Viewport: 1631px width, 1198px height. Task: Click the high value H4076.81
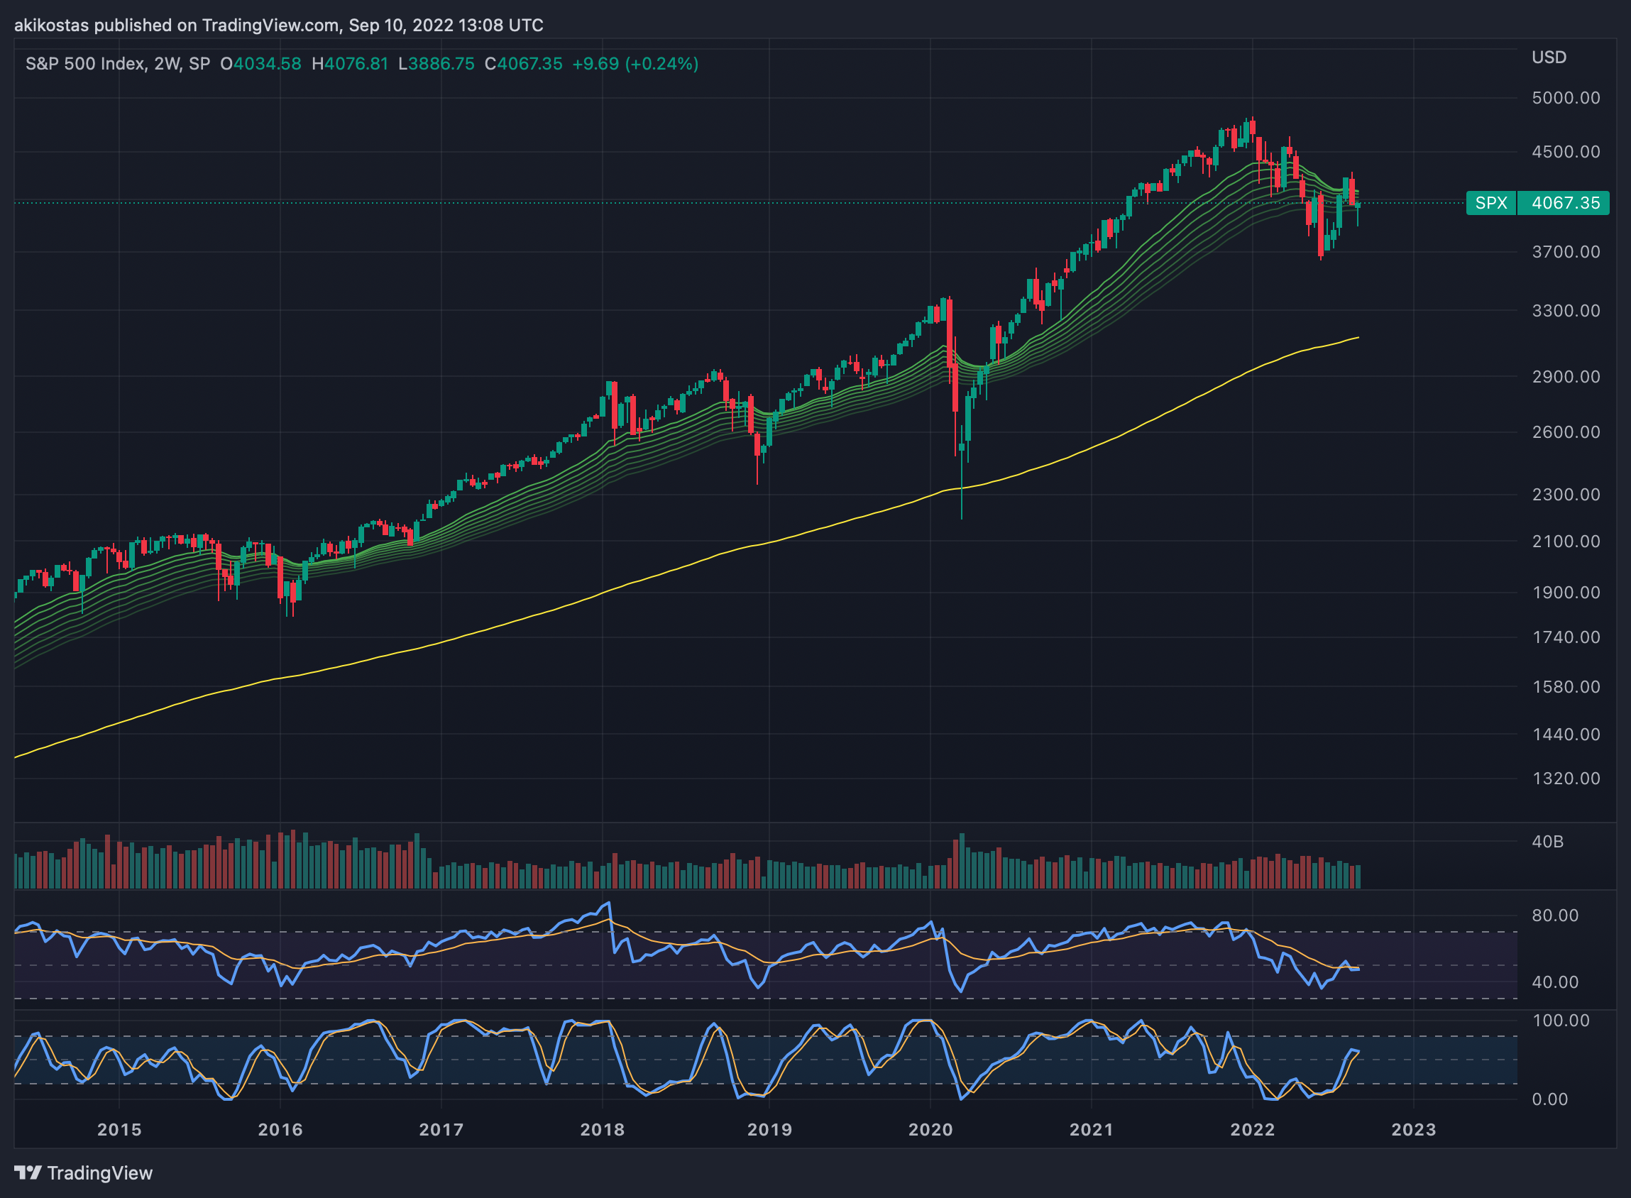(350, 64)
